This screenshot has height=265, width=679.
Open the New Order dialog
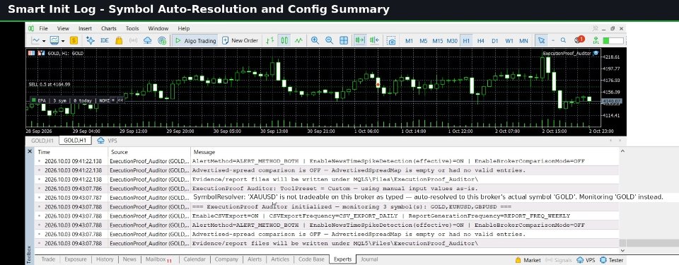pyautogui.click(x=240, y=40)
